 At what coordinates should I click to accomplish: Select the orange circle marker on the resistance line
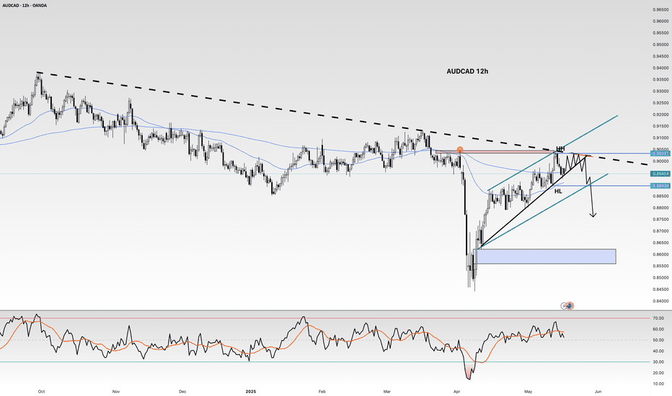[x=460, y=150]
